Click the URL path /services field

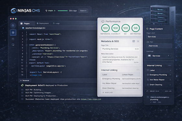[159, 46]
